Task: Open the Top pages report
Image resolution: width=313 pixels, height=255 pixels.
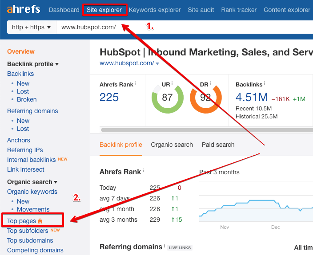Action: tap(21, 221)
